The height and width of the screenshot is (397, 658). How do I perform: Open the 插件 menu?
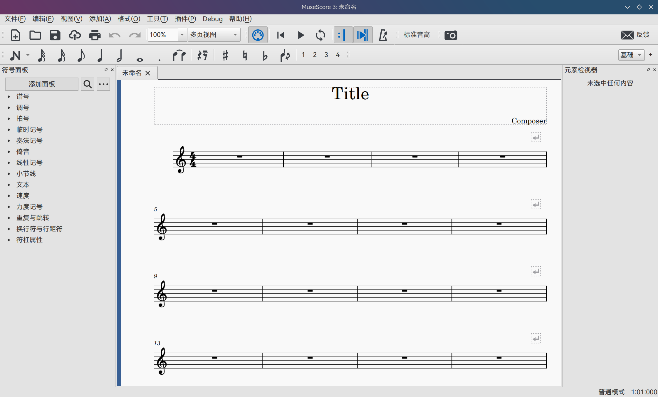coord(185,19)
